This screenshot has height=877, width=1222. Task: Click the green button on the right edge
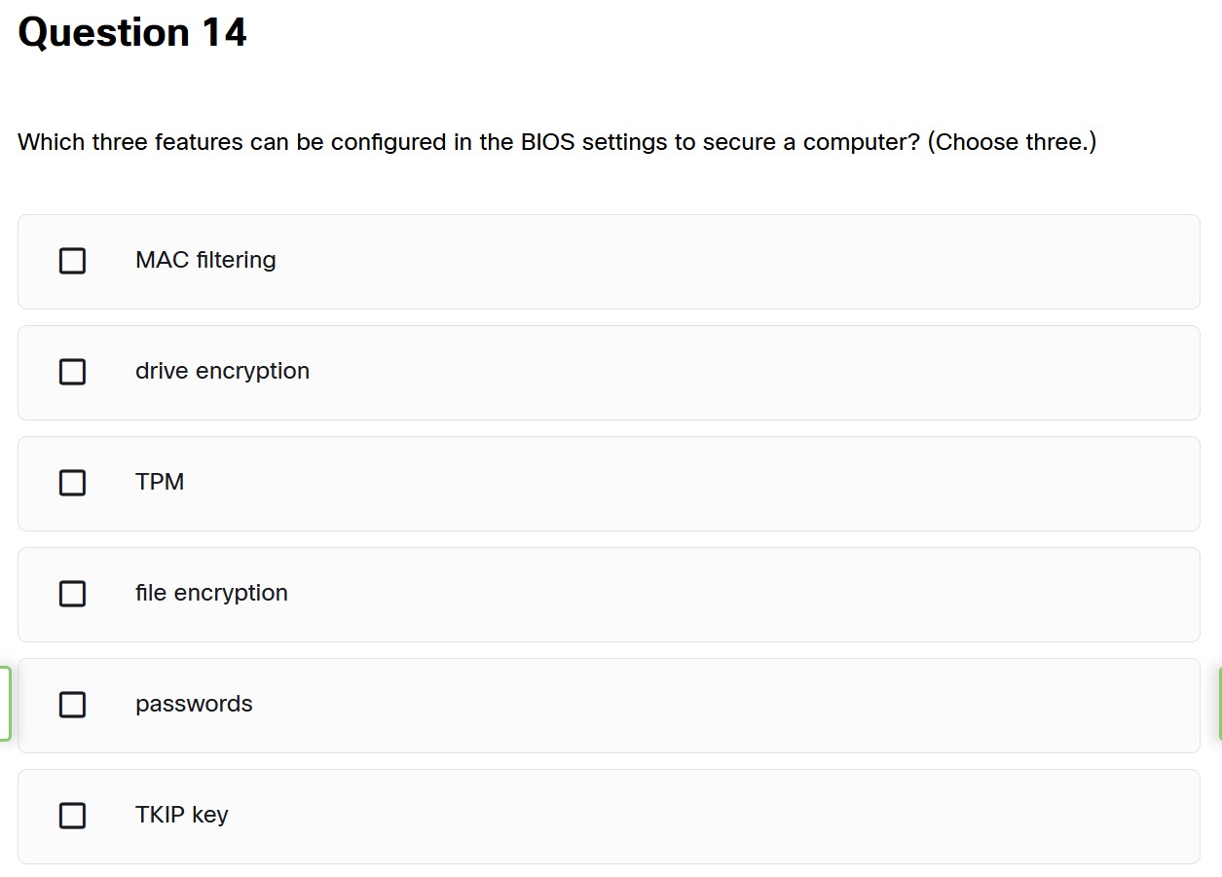(1218, 703)
